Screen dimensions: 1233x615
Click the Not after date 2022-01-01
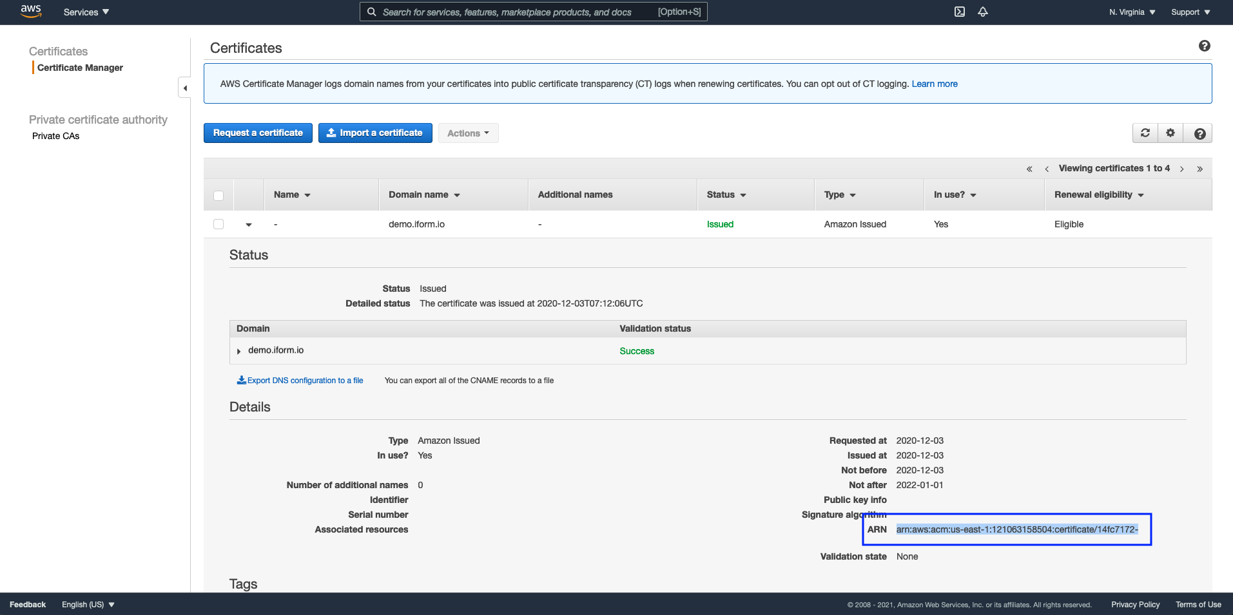919,485
